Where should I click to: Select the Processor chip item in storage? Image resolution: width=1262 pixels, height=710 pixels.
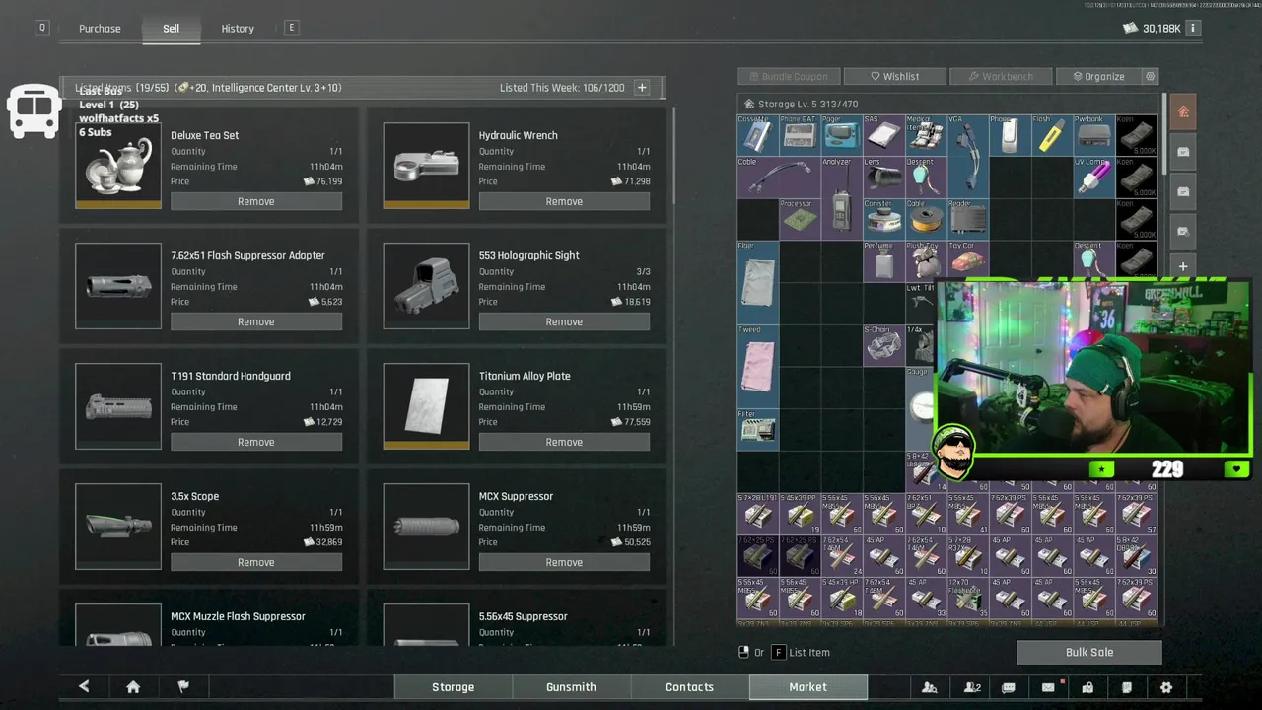[x=800, y=219]
